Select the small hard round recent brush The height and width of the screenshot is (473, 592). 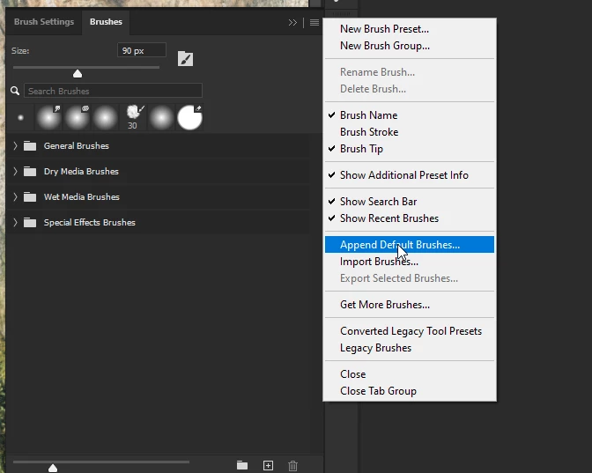[21, 118]
